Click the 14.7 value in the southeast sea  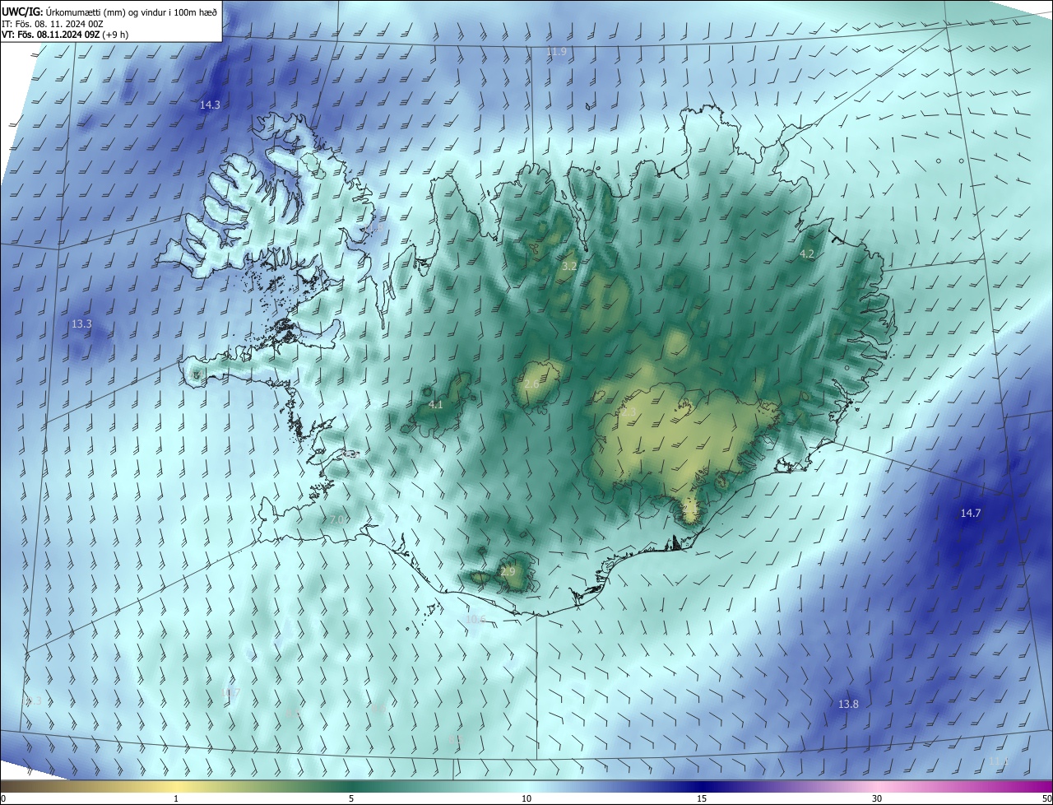point(971,513)
